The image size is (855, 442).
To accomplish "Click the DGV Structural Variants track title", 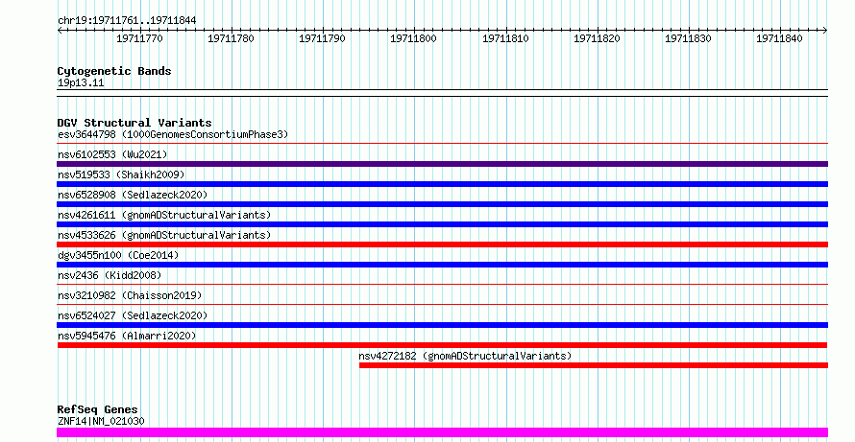I will (134, 123).
